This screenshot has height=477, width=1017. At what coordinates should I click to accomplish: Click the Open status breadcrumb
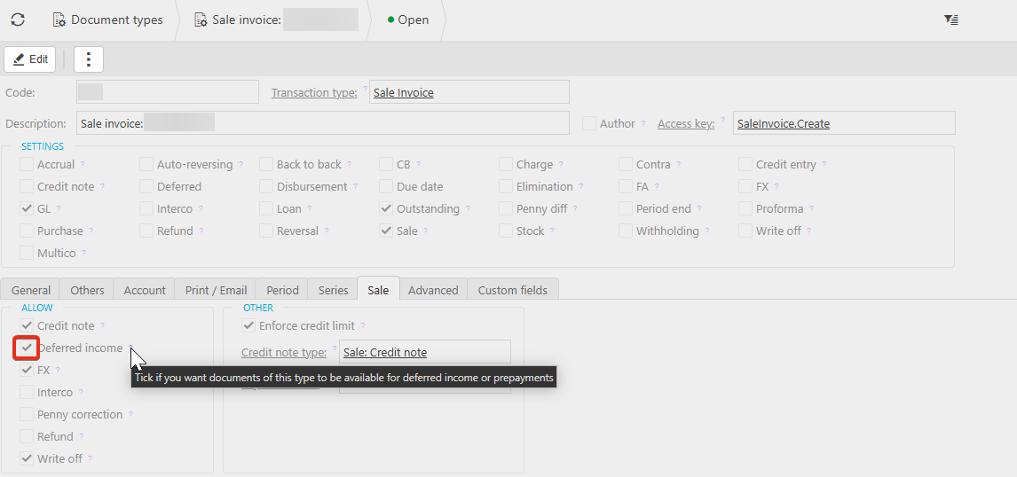(x=408, y=20)
